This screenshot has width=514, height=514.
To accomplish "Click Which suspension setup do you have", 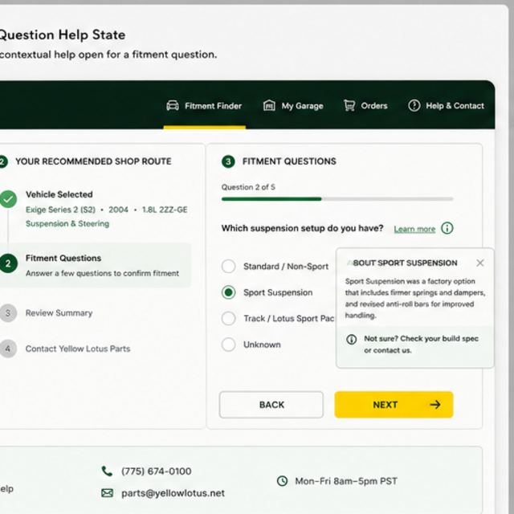I will (x=302, y=228).
